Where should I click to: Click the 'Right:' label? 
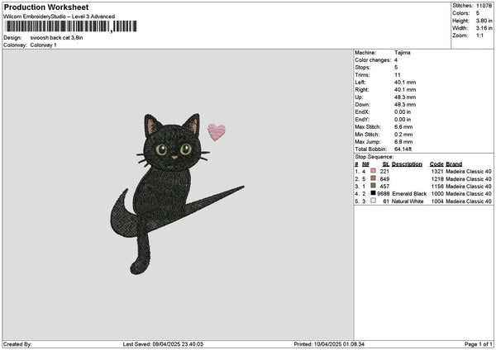tap(362, 90)
